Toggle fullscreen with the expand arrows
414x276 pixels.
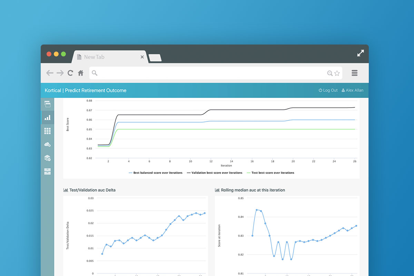coord(361,53)
